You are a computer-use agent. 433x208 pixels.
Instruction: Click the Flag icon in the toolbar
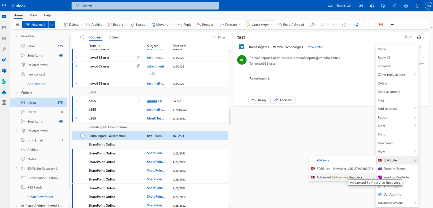point(323,25)
